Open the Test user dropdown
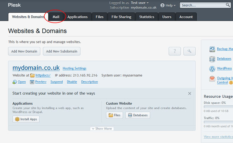The height and width of the screenshot is (143, 233). 140,3
